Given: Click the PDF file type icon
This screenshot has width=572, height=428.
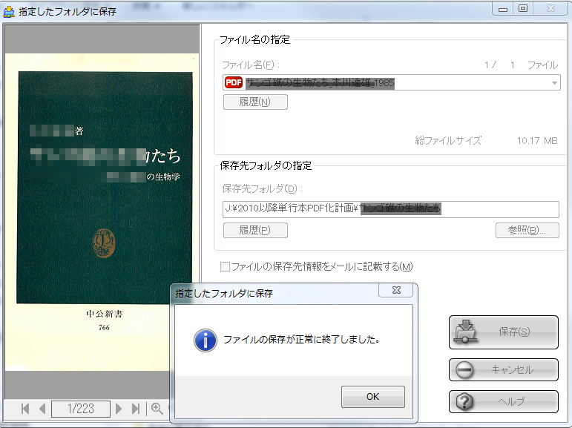Looking at the screenshot, I should (234, 82).
